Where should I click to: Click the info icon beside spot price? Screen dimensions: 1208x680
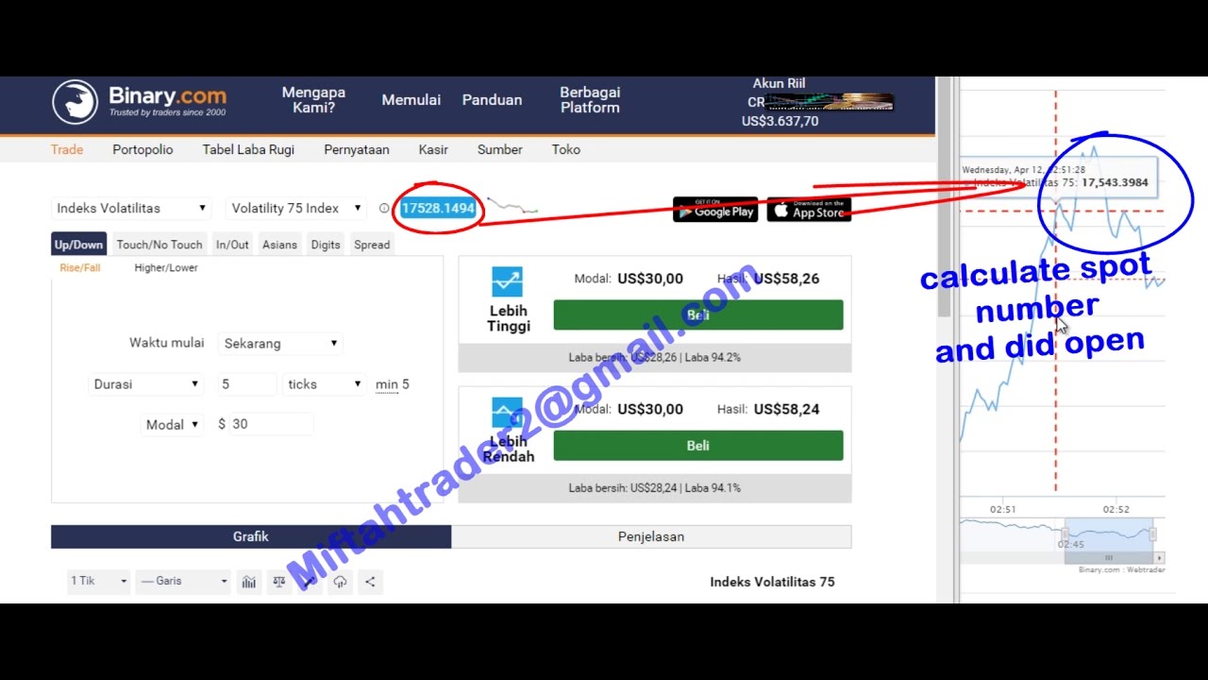(x=384, y=209)
